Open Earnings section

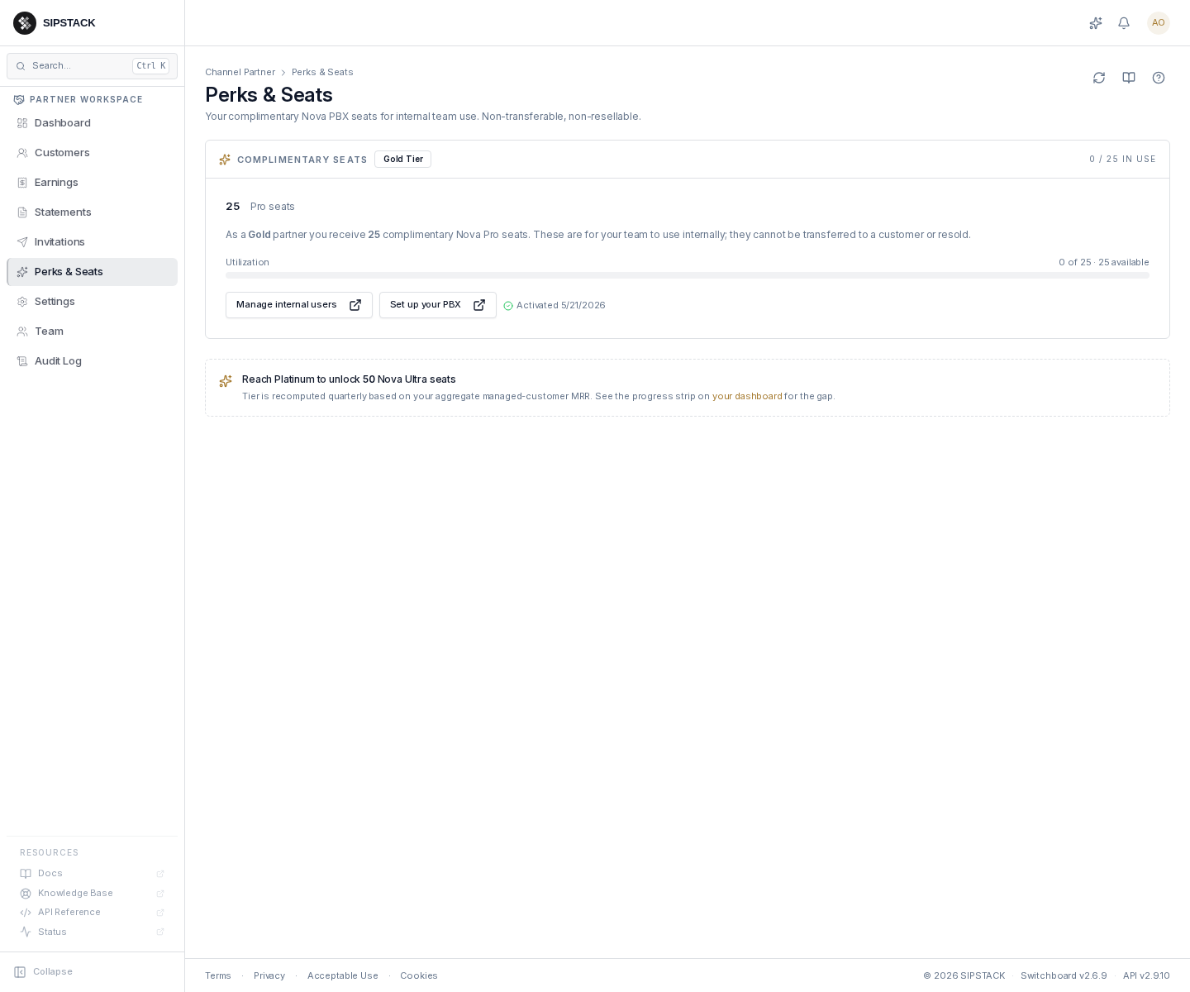[92, 183]
